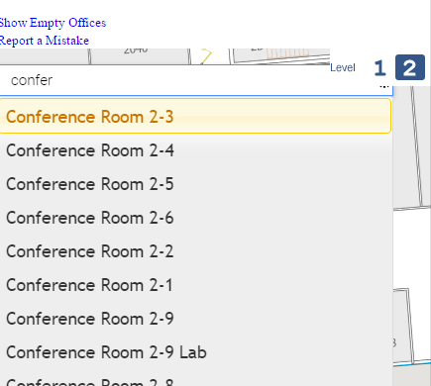
Task: Click the search field containing "confer"
Action: (196, 80)
